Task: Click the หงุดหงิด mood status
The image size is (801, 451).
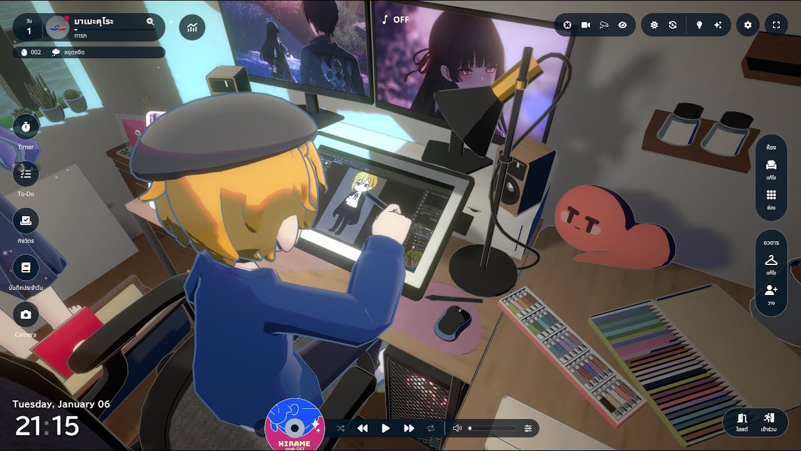Action: tap(69, 52)
